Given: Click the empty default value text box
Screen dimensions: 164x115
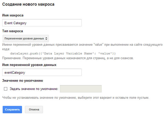Looking at the screenshot, I should pyautogui.click(x=81, y=89).
